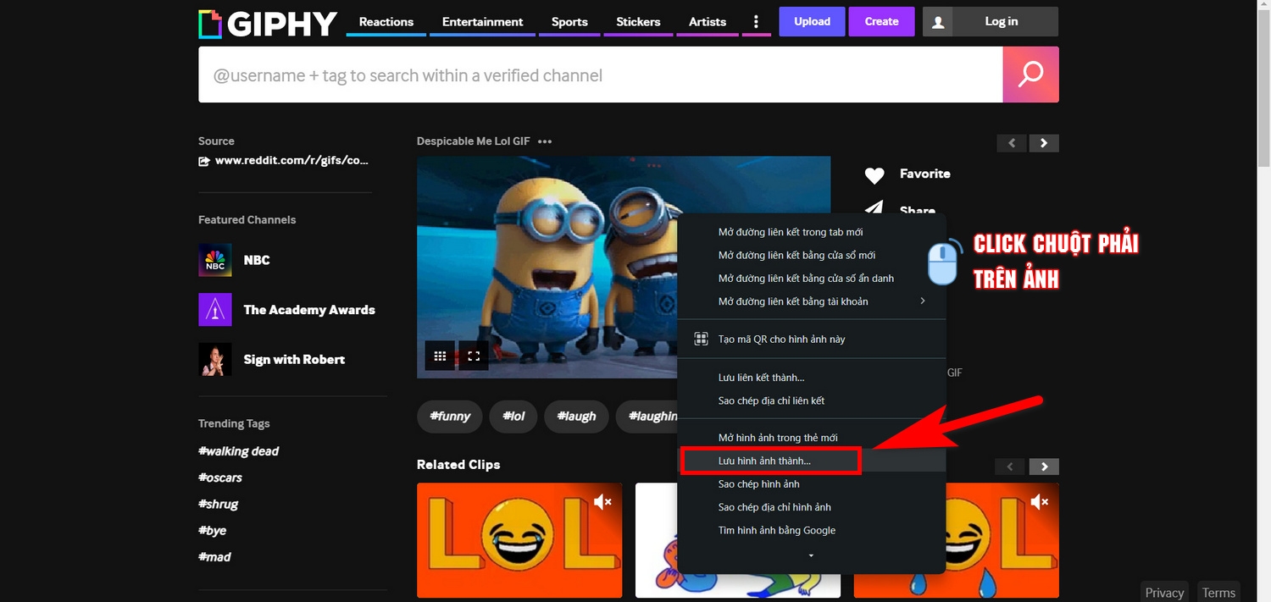Expand the options dots beside the GIF title
This screenshot has width=1271, height=602.
click(x=545, y=141)
